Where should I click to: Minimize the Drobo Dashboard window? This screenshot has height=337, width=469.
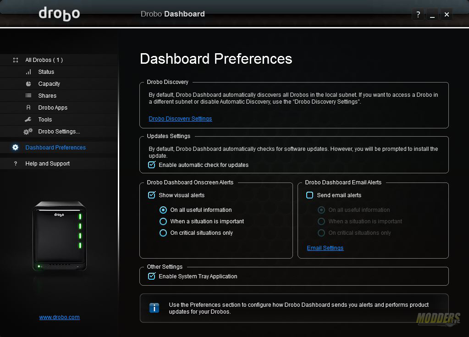[x=432, y=14]
